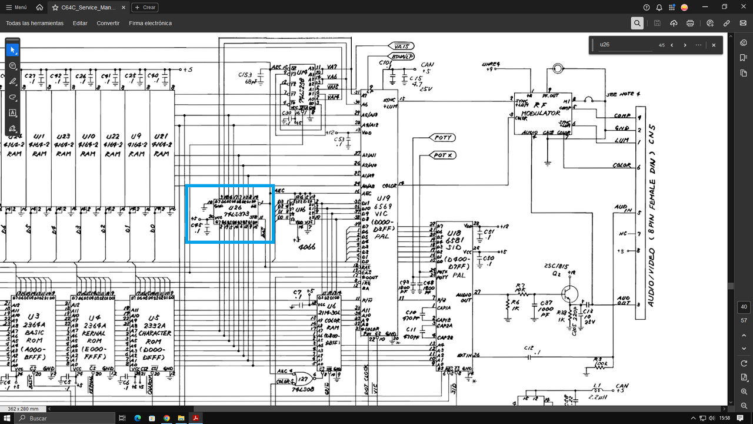Open notifications bell
The image size is (753, 424).
coord(659,7)
